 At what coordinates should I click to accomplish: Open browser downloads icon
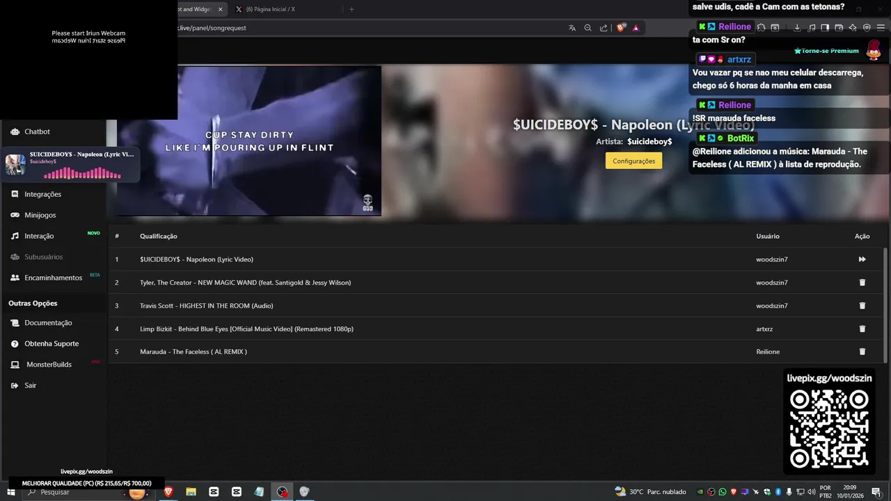pyautogui.click(x=797, y=28)
